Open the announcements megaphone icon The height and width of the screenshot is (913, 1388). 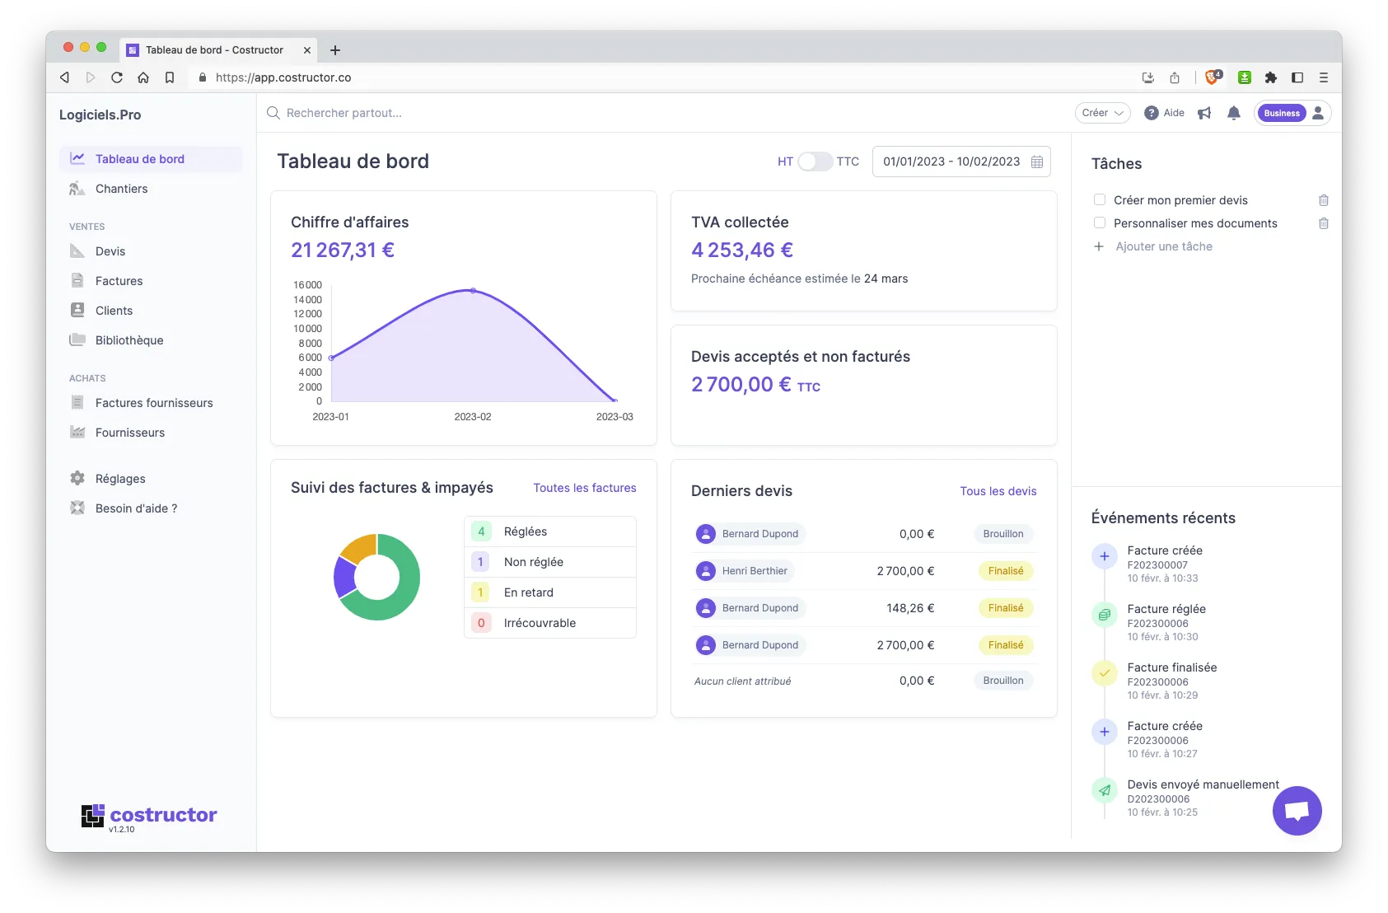point(1204,113)
